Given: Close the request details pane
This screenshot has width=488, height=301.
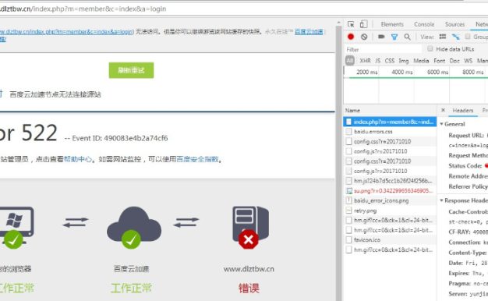Looking at the screenshot, I should point(444,110).
